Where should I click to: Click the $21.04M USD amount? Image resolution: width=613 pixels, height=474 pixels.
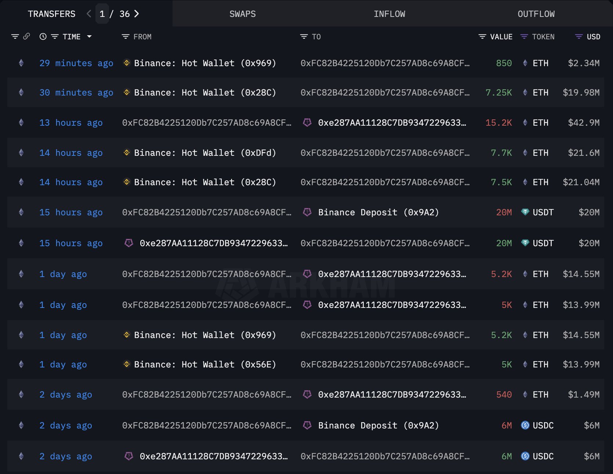(581, 182)
